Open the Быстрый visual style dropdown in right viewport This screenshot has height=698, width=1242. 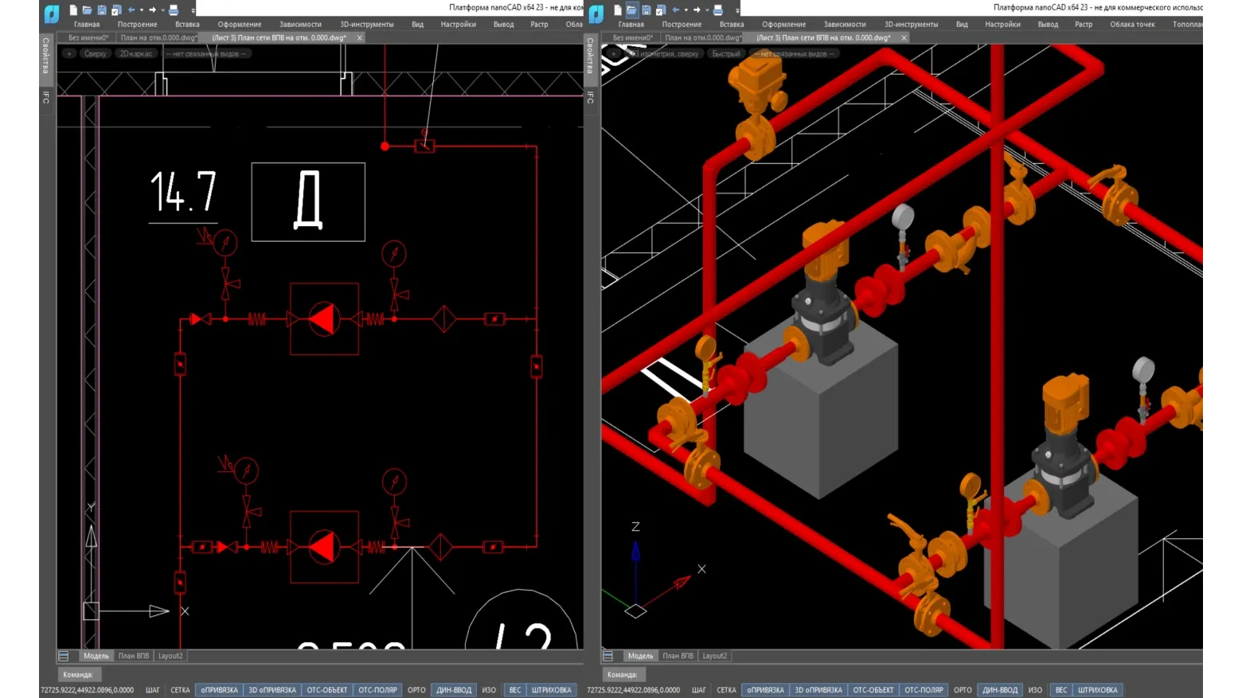tap(725, 54)
